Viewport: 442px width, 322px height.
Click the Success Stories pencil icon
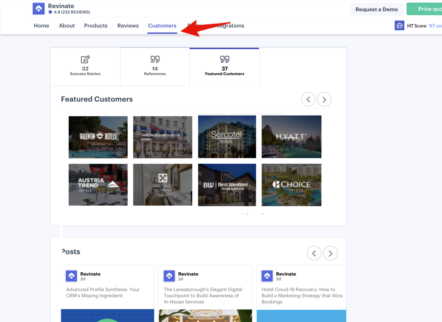(x=85, y=59)
